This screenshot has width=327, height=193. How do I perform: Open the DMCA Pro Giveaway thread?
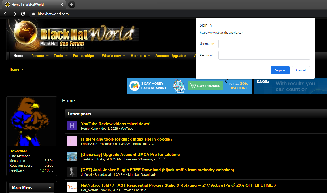pos(130,155)
